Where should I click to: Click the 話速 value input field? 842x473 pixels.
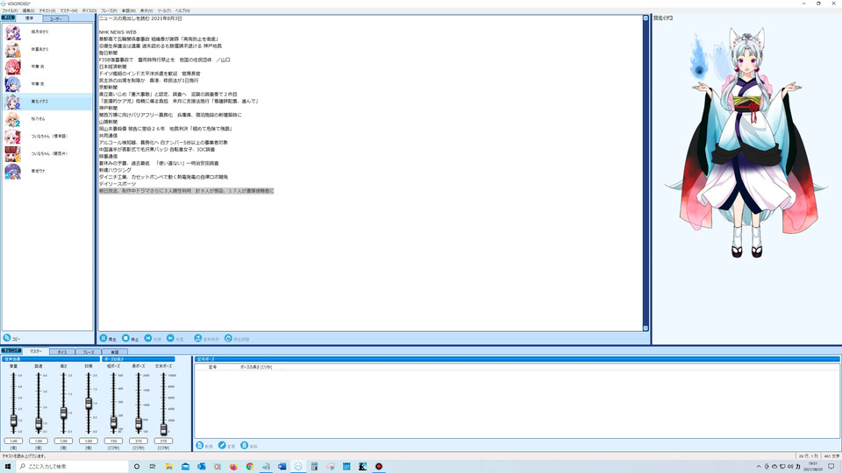(x=39, y=441)
